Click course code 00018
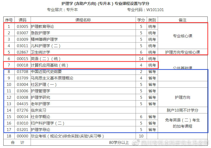This screenshot has height=148, width=211. (x=22, y=65)
